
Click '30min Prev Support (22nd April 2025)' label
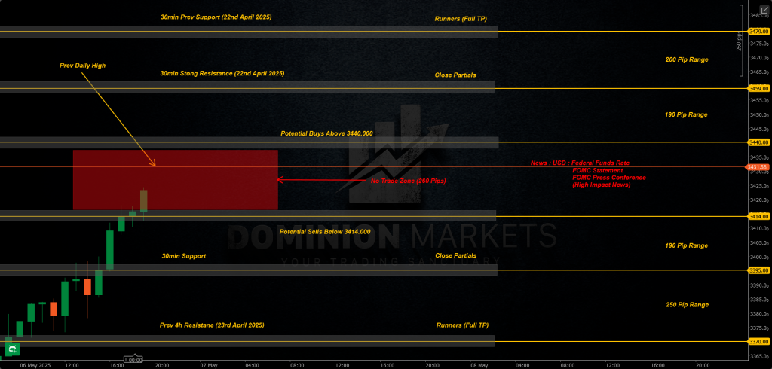coord(216,17)
